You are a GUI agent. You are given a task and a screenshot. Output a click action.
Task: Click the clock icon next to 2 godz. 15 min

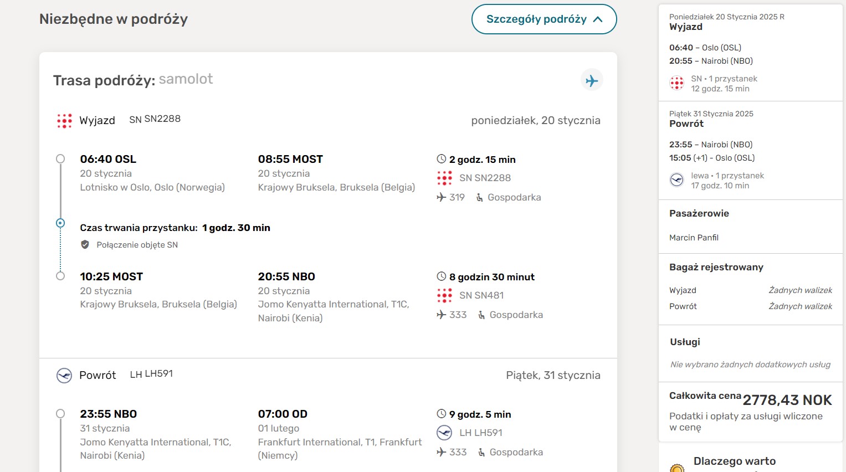click(x=442, y=159)
